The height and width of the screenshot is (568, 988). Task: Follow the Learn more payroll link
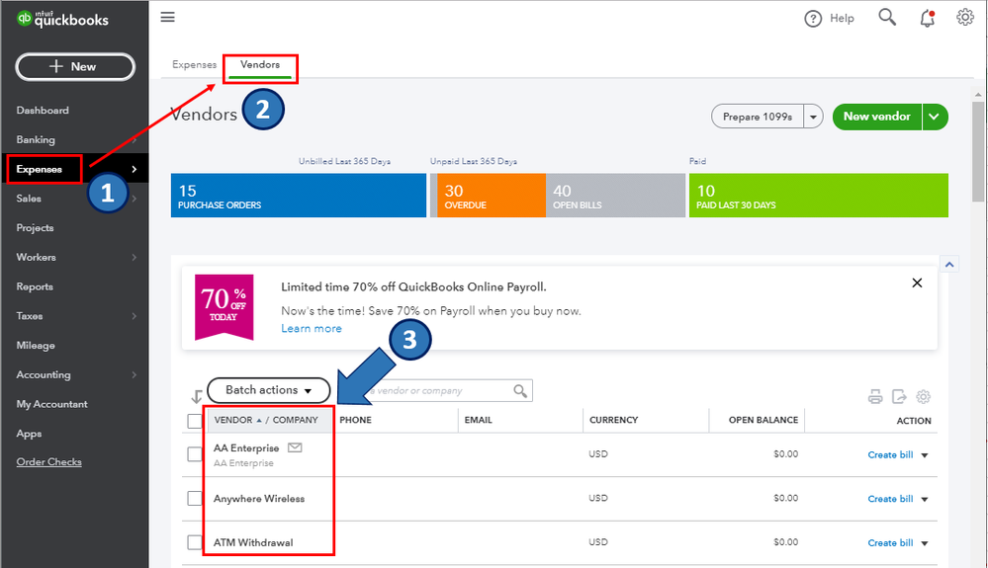coord(312,328)
